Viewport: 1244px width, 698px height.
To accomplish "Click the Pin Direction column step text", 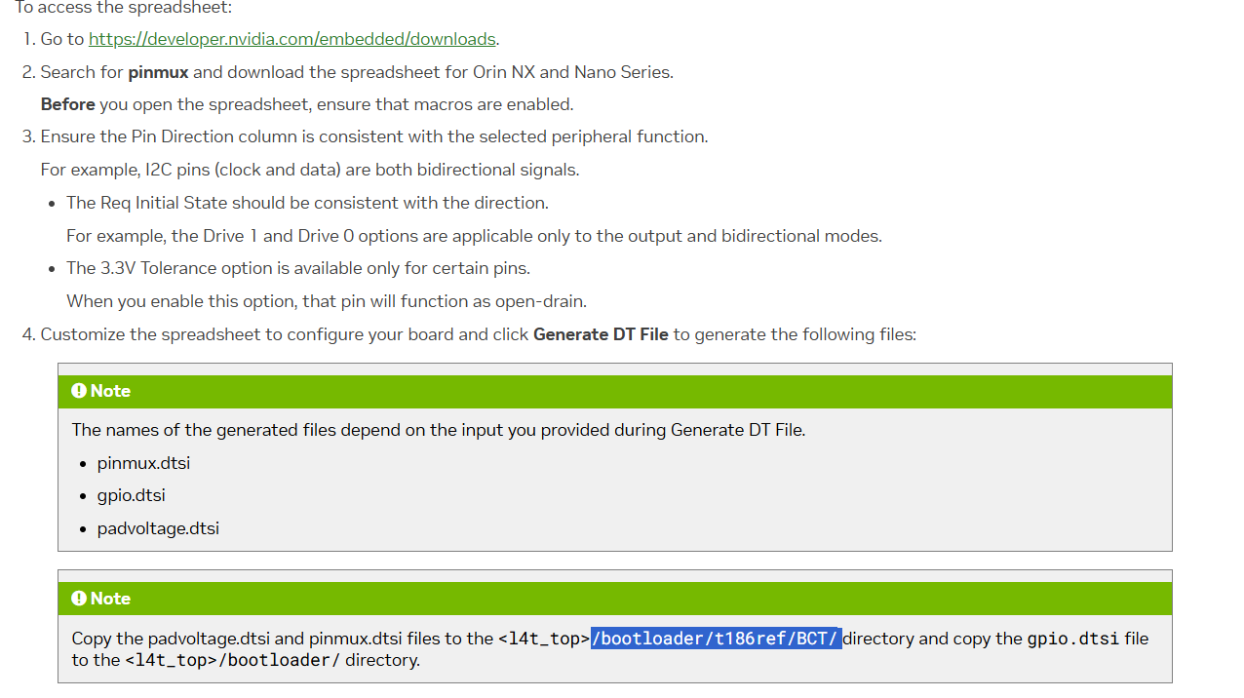I will (374, 136).
